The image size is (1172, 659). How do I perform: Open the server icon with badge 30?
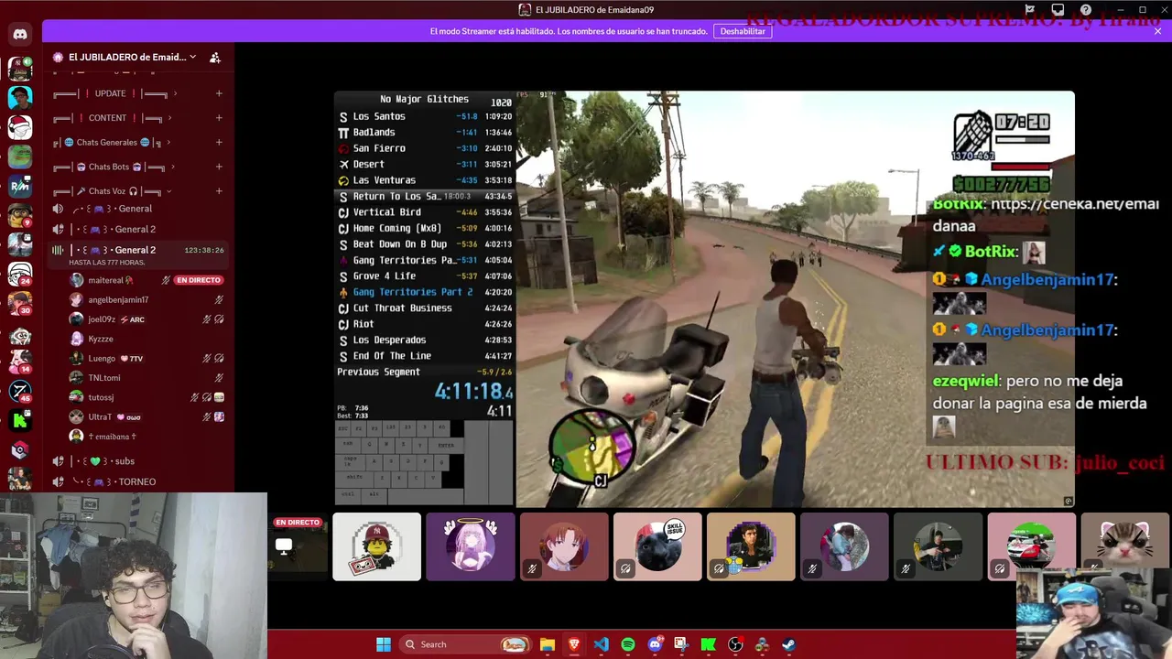pos(20,303)
